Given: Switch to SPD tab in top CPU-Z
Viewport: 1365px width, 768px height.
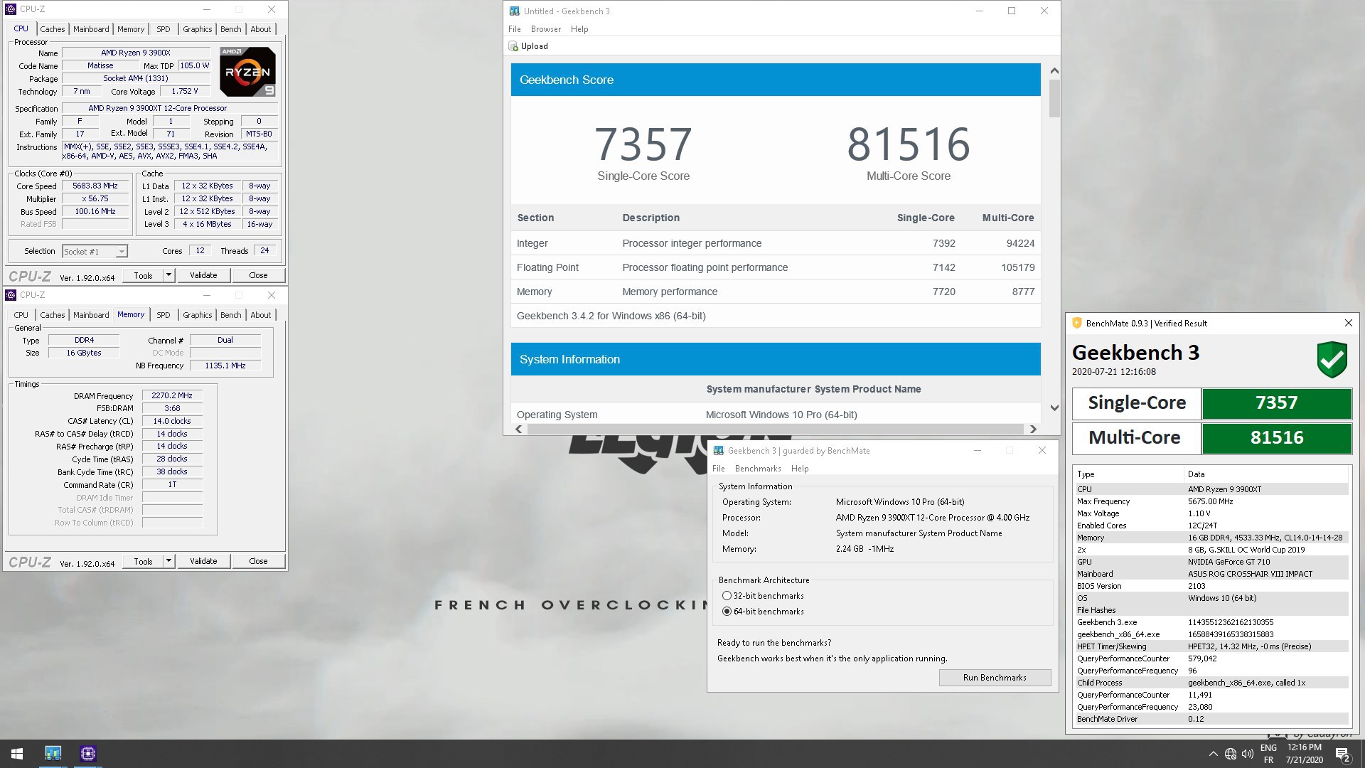Looking at the screenshot, I should [x=164, y=29].
